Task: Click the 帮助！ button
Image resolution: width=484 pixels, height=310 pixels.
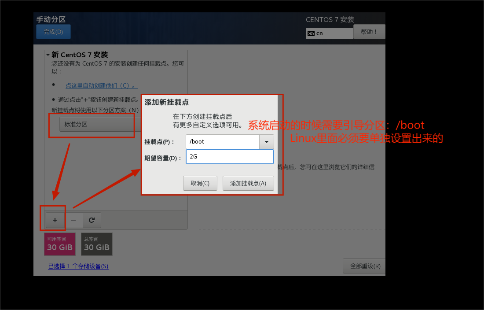Action: pyautogui.click(x=369, y=32)
